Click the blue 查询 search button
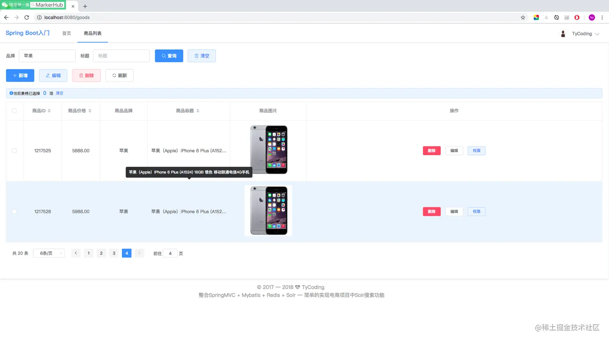The height and width of the screenshot is (341, 609). pos(169,56)
